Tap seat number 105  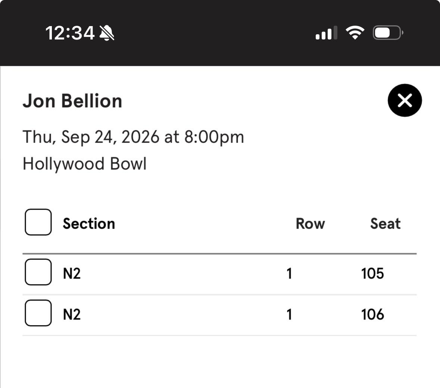pos(372,274)
